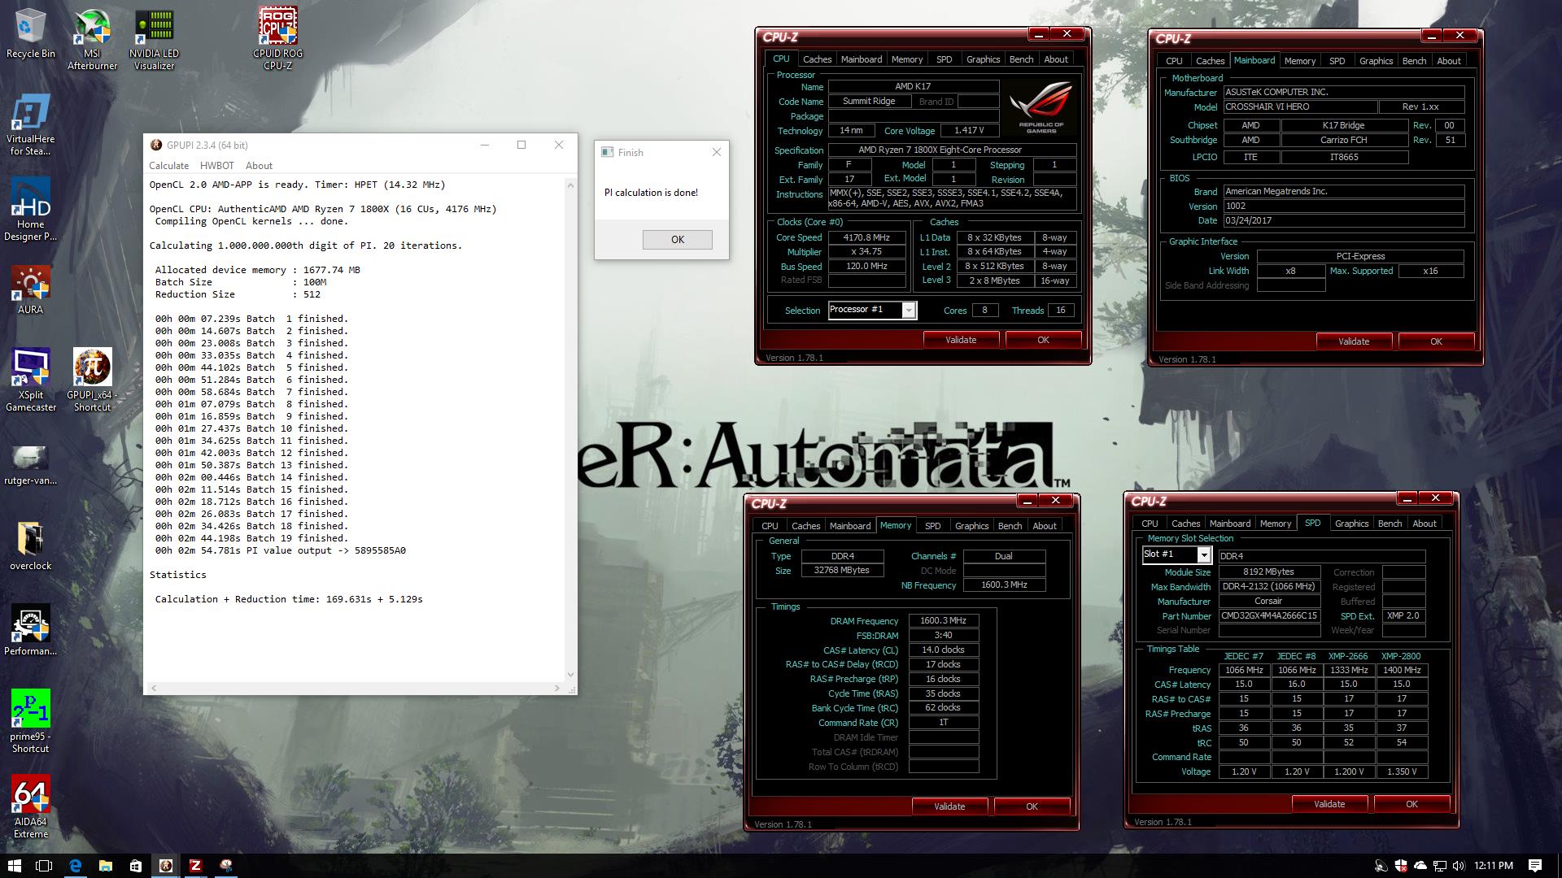Open the HWBOT menu in GPUPI
1562x878 pixels.
(216, 165)
